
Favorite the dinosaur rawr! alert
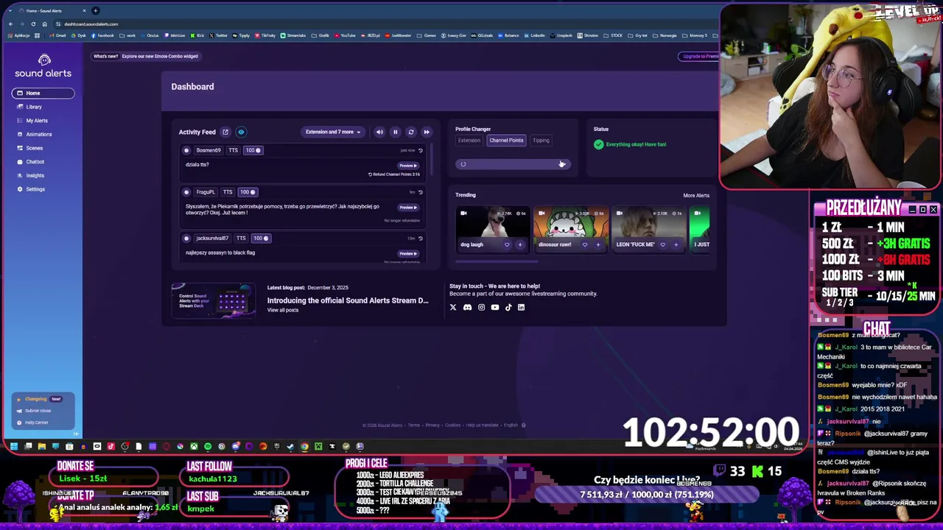585,244
